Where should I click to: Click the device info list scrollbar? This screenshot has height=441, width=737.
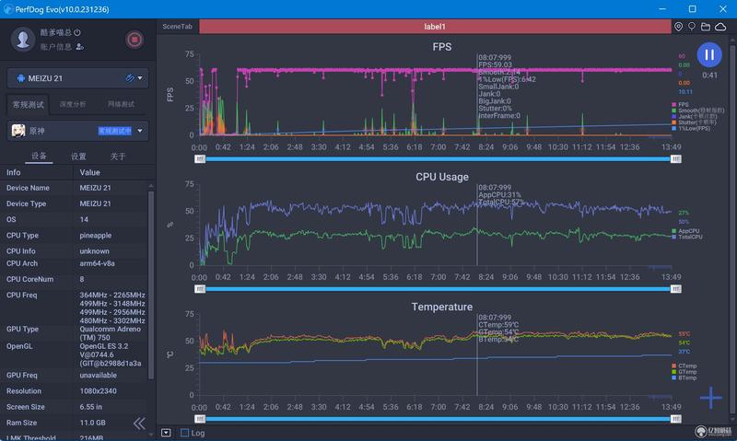(151, 284)
